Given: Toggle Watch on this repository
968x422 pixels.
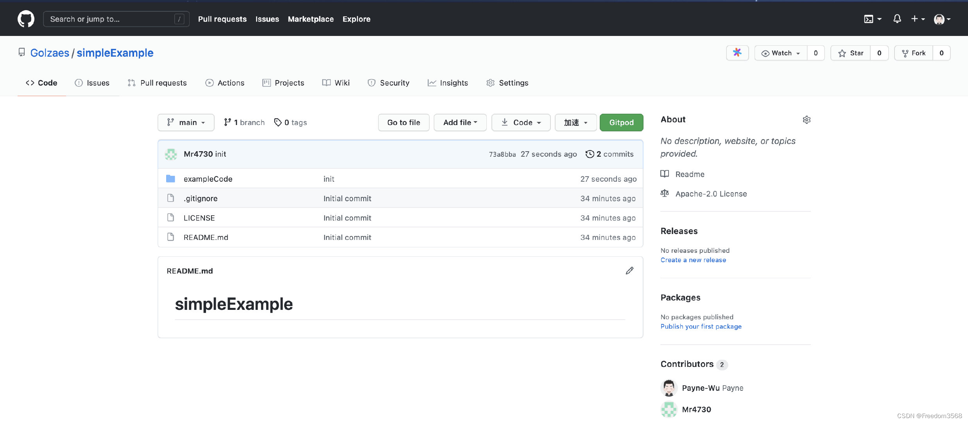Looking at the screenshot, I should pos(781,53).
